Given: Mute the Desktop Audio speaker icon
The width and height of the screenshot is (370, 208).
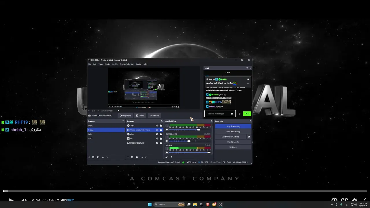Looking at the screenshot, I should tap(167, 141).
